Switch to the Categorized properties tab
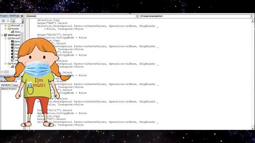The image size is (255, 143). click(x=15, y=85)
